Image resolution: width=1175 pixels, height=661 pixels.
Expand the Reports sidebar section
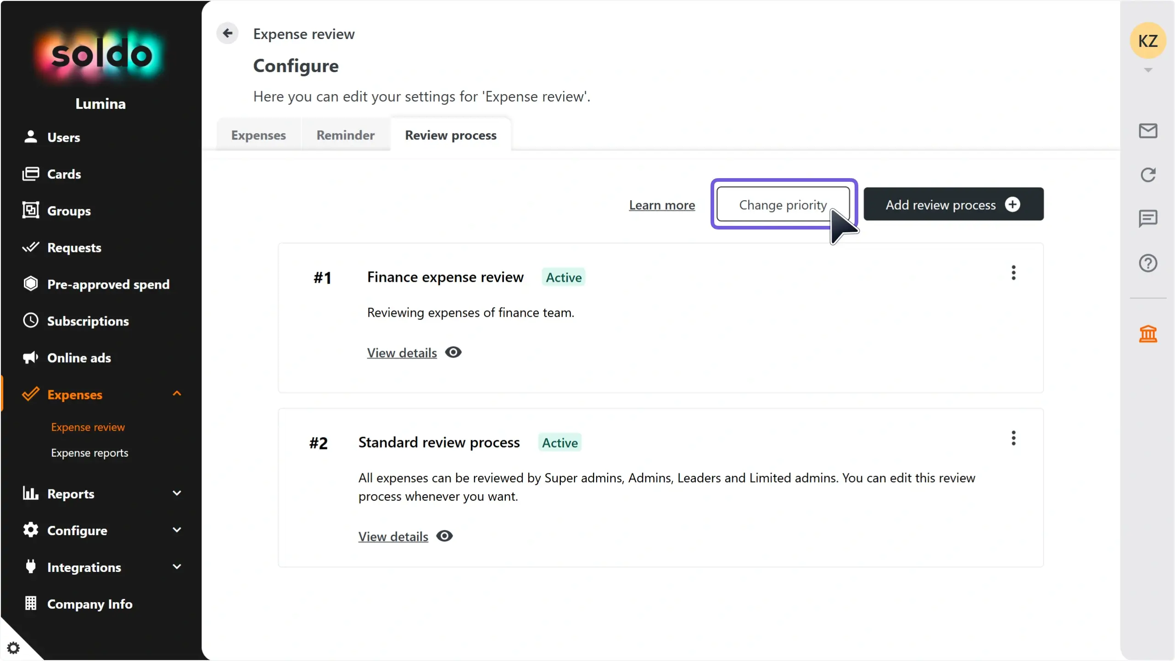177,493
